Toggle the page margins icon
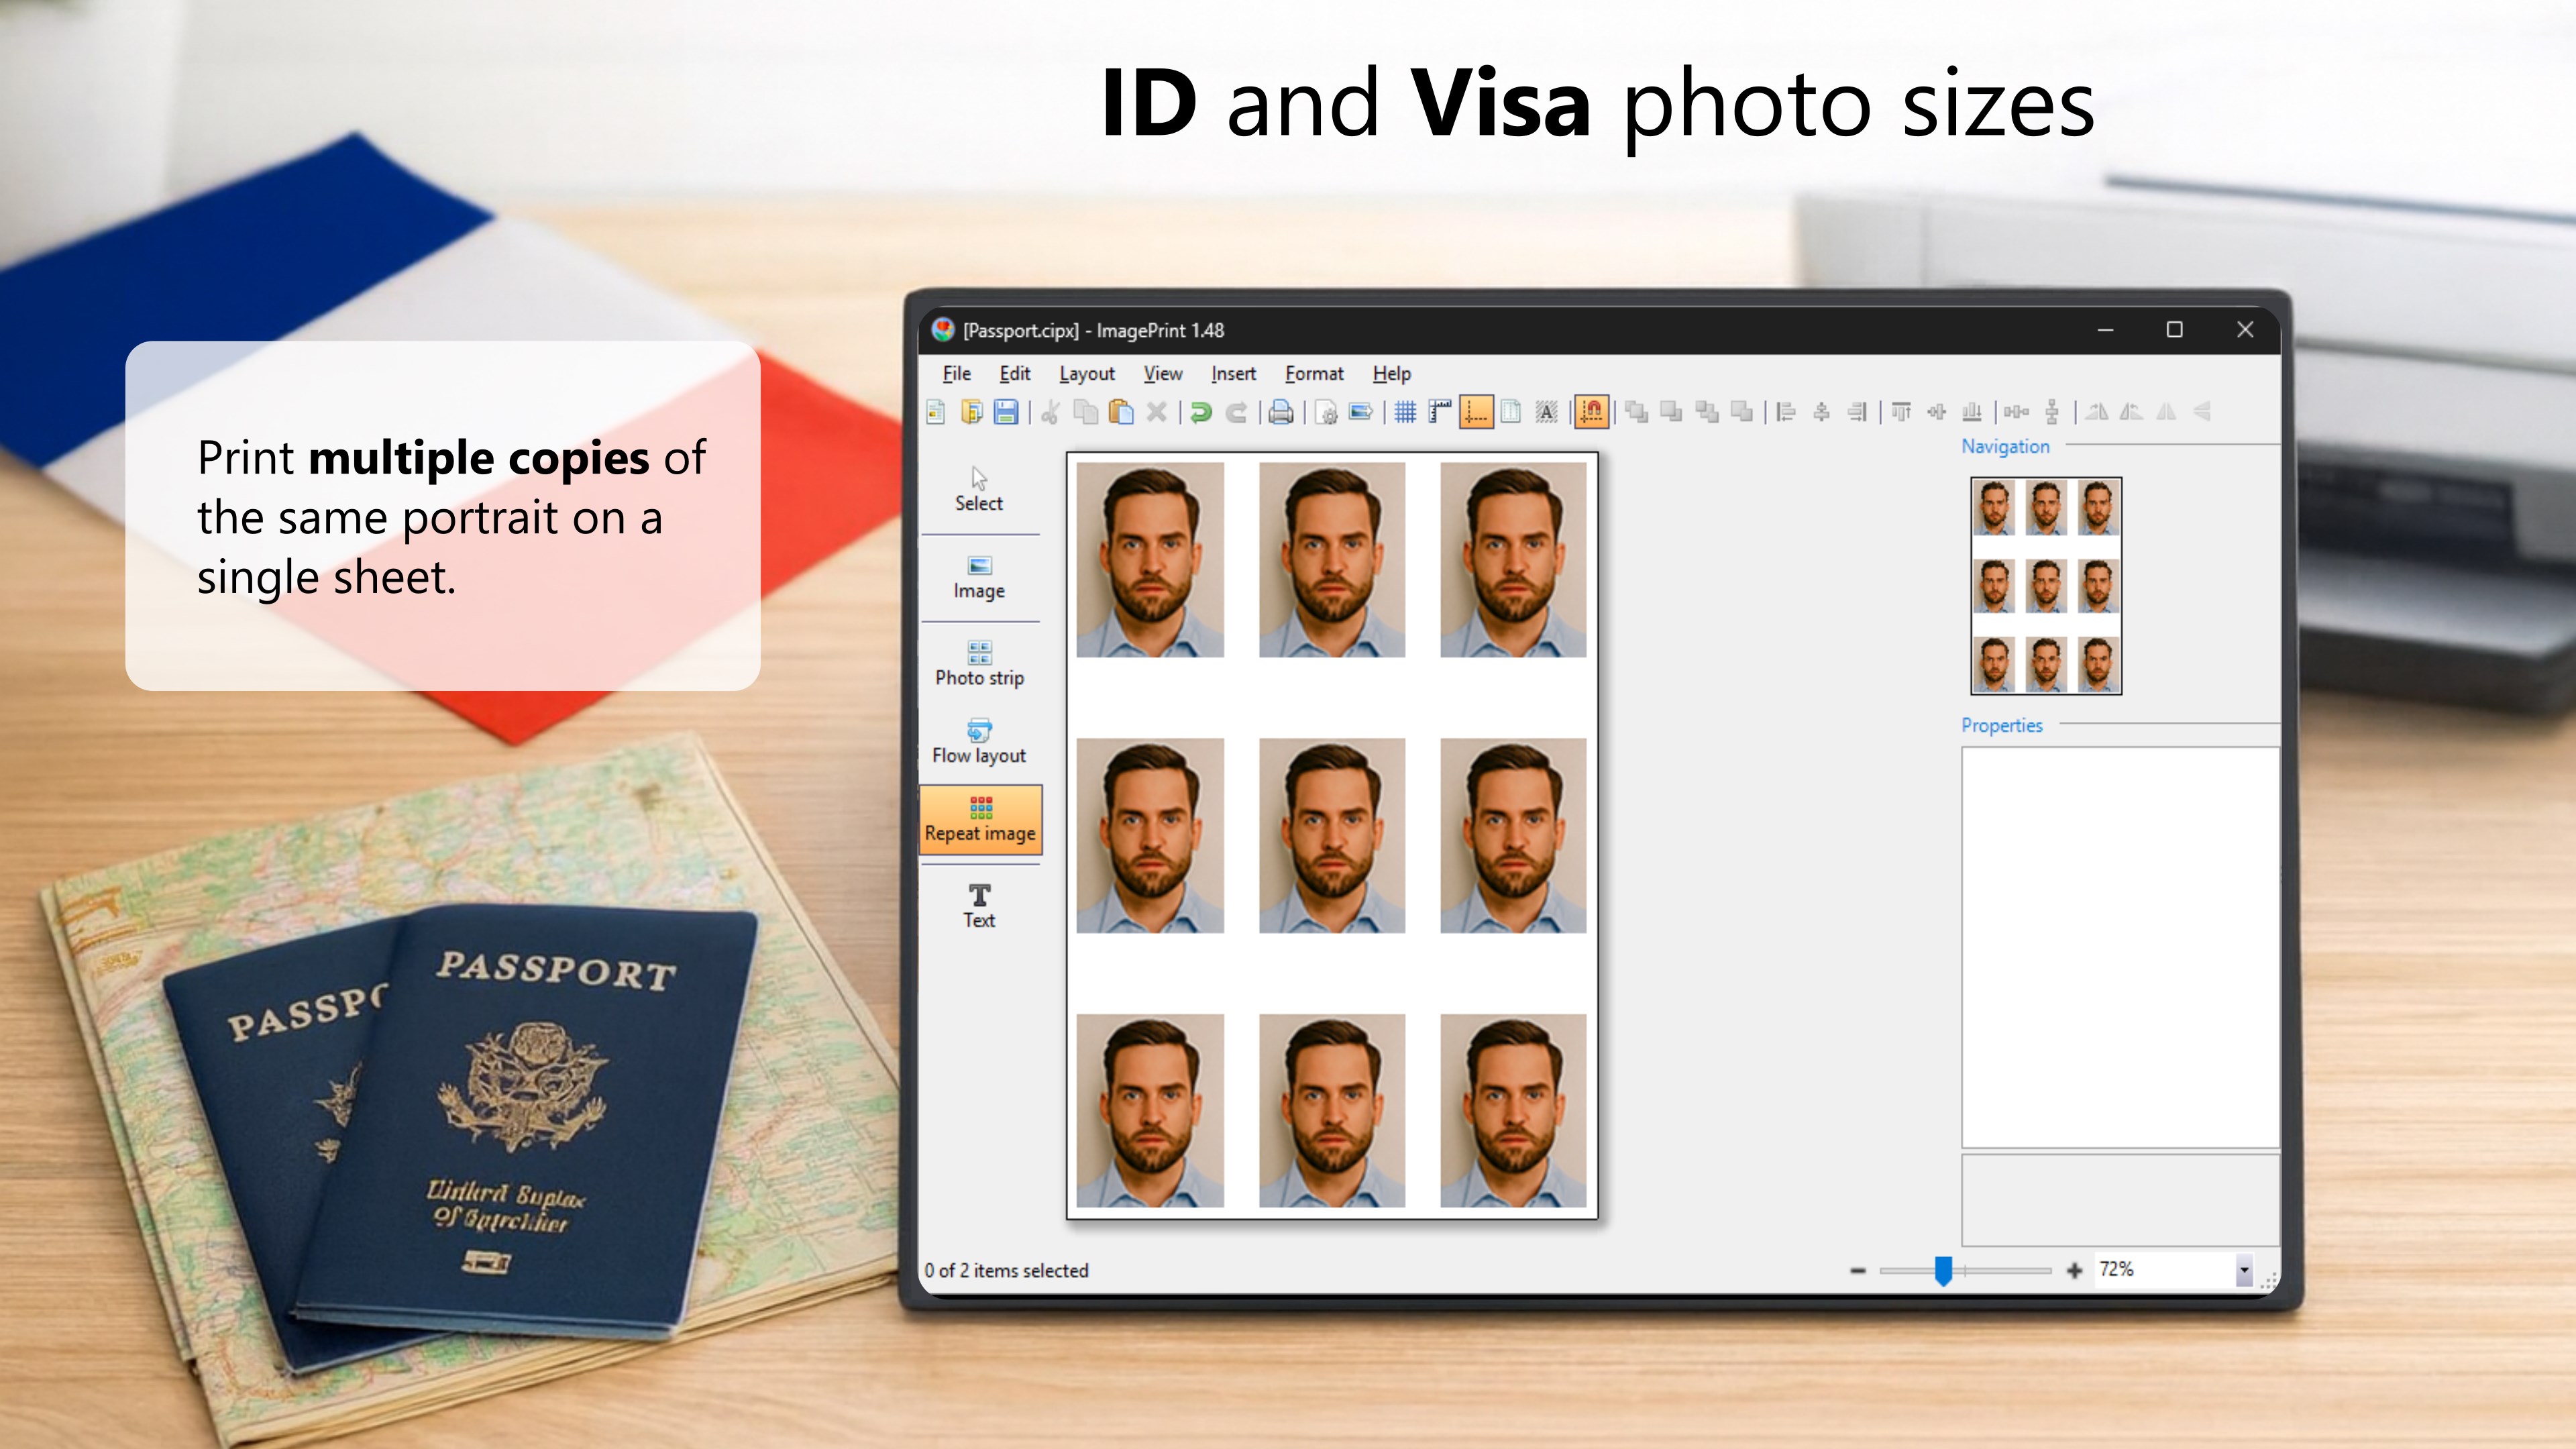Image resolution: width=2576 pixels, height=1449 pixels. tap(1511, 412)
